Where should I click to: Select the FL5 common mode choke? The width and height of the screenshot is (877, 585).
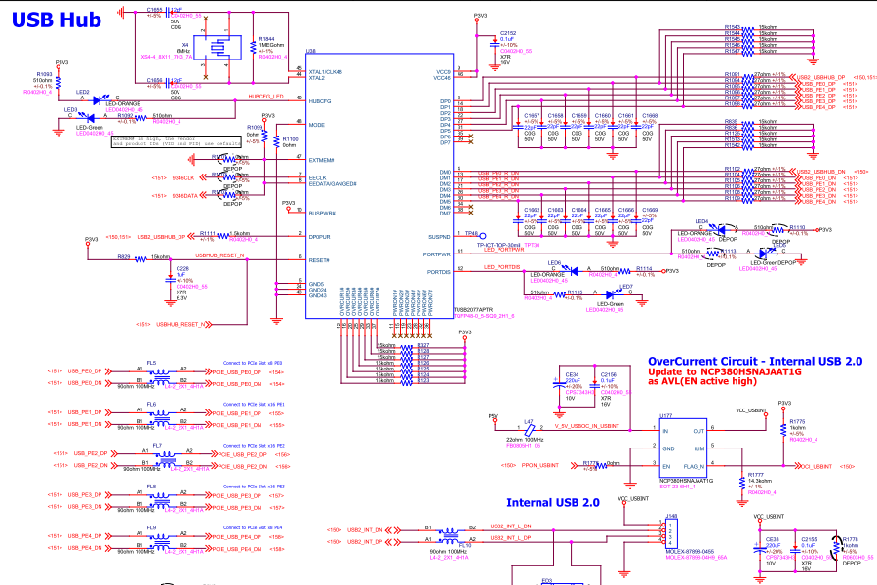(161, 375)
